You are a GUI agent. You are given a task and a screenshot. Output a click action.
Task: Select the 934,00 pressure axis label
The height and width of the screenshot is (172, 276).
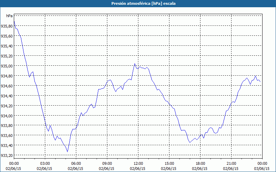tap(7, 116)
